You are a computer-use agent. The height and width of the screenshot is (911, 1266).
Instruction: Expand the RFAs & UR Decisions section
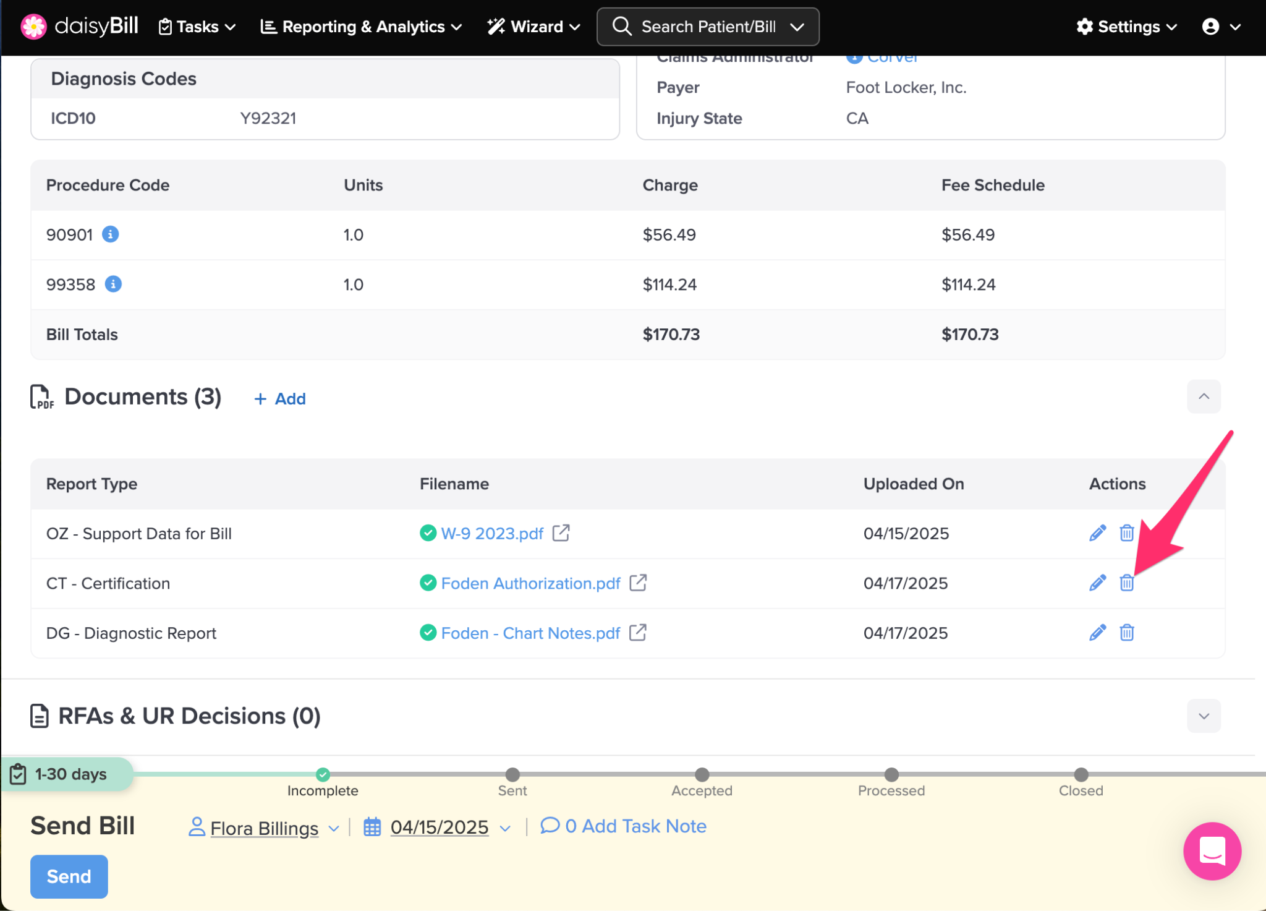pos(1203,716)
